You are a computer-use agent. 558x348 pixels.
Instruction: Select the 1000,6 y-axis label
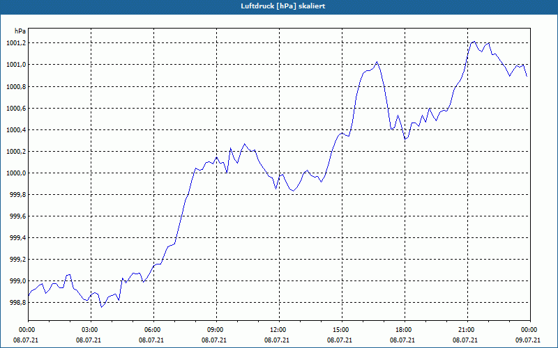click(16, 109)
